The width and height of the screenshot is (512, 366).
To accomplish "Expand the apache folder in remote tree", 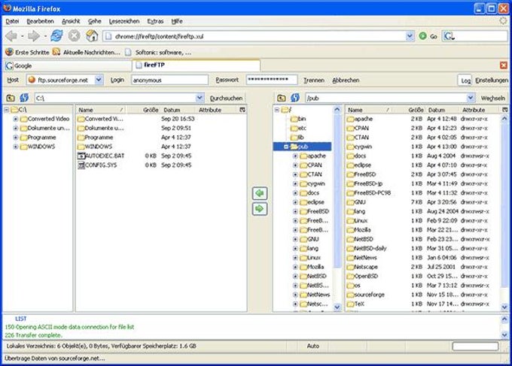I will click(295, 156).
